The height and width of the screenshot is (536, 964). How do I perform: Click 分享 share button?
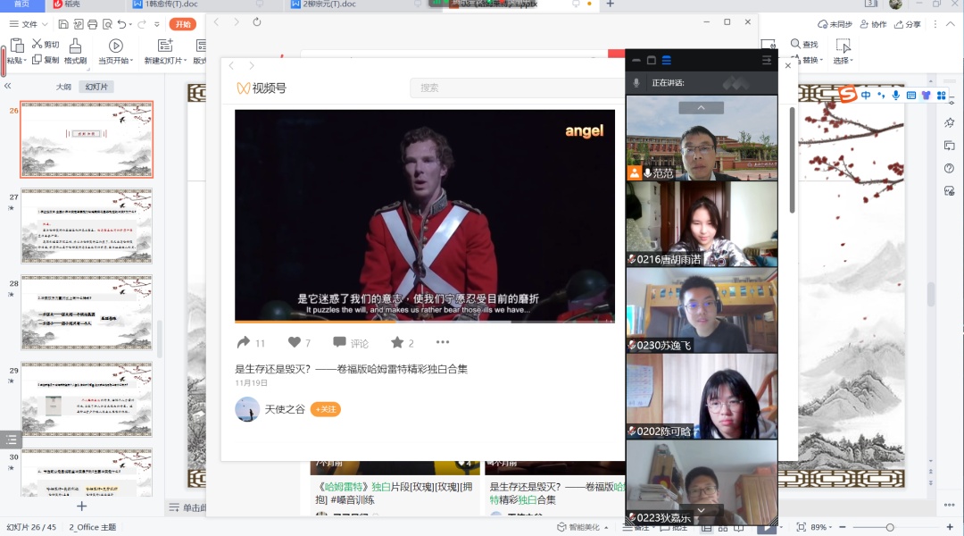[908, 24]
